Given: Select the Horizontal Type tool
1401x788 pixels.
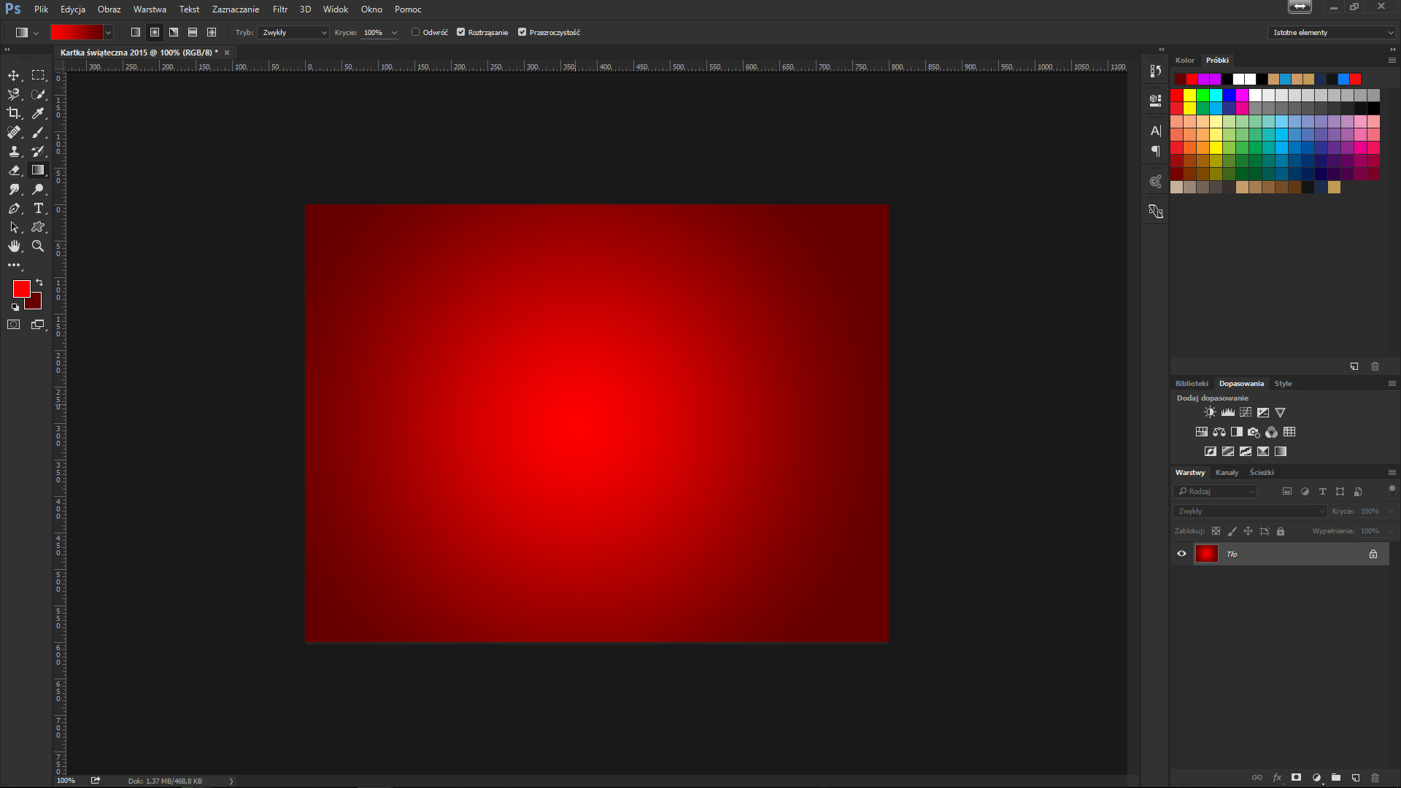Looking at the screenshot, I should pos(38,208).
